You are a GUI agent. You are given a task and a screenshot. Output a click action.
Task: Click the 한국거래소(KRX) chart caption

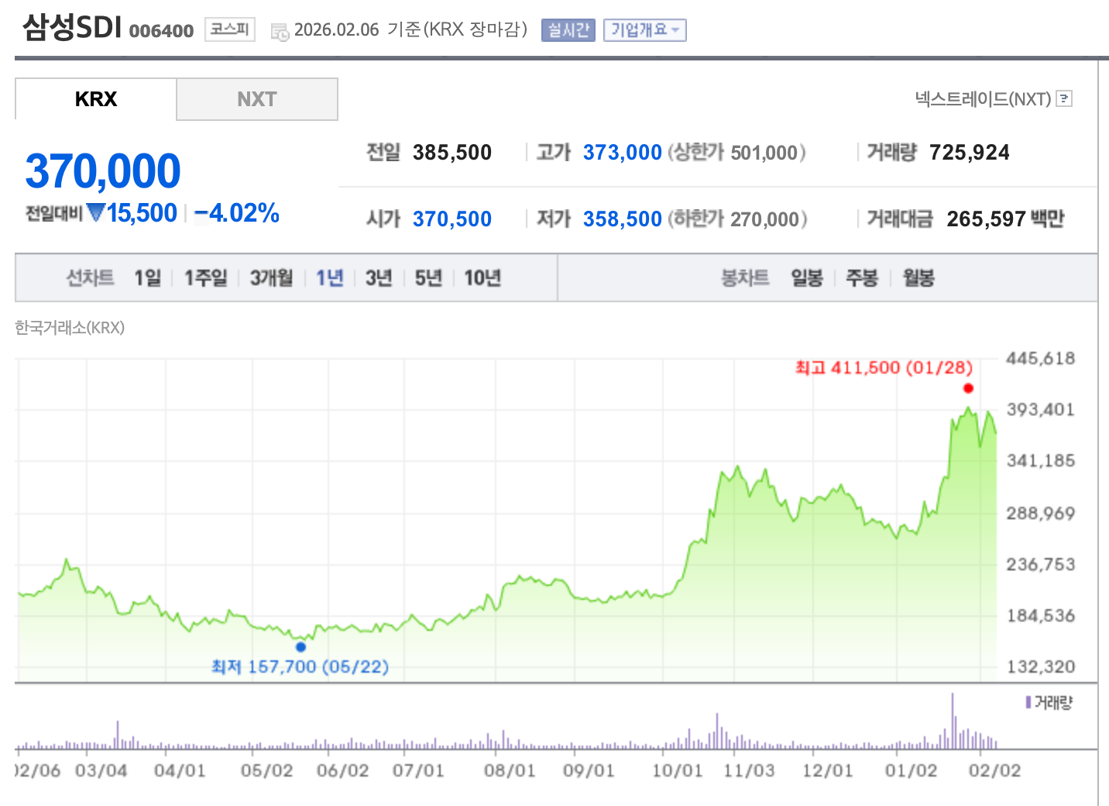(70, 327)
